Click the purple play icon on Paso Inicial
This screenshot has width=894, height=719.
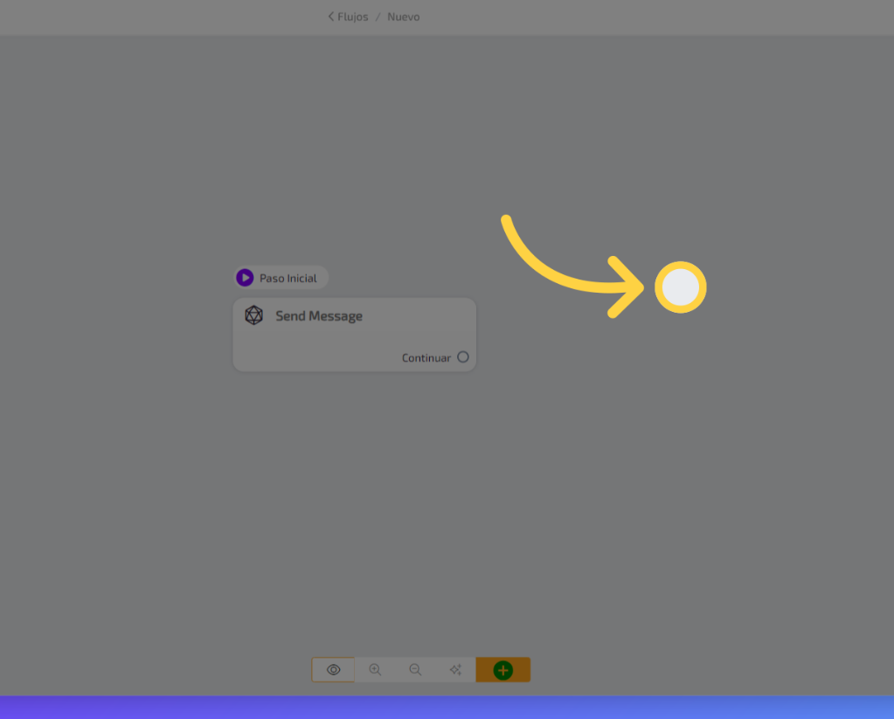tap(245, 278)
